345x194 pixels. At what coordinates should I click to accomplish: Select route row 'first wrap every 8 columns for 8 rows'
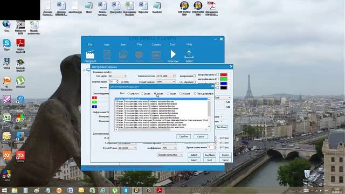click(161, 120)
